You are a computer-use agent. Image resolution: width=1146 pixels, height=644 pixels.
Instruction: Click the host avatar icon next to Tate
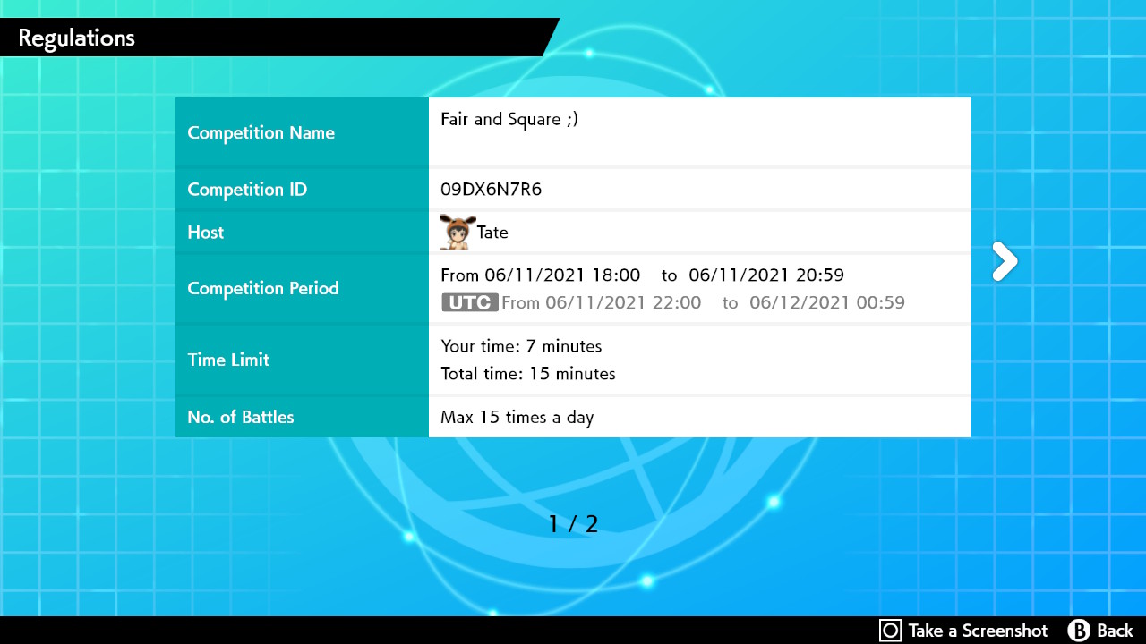[456, 232]
